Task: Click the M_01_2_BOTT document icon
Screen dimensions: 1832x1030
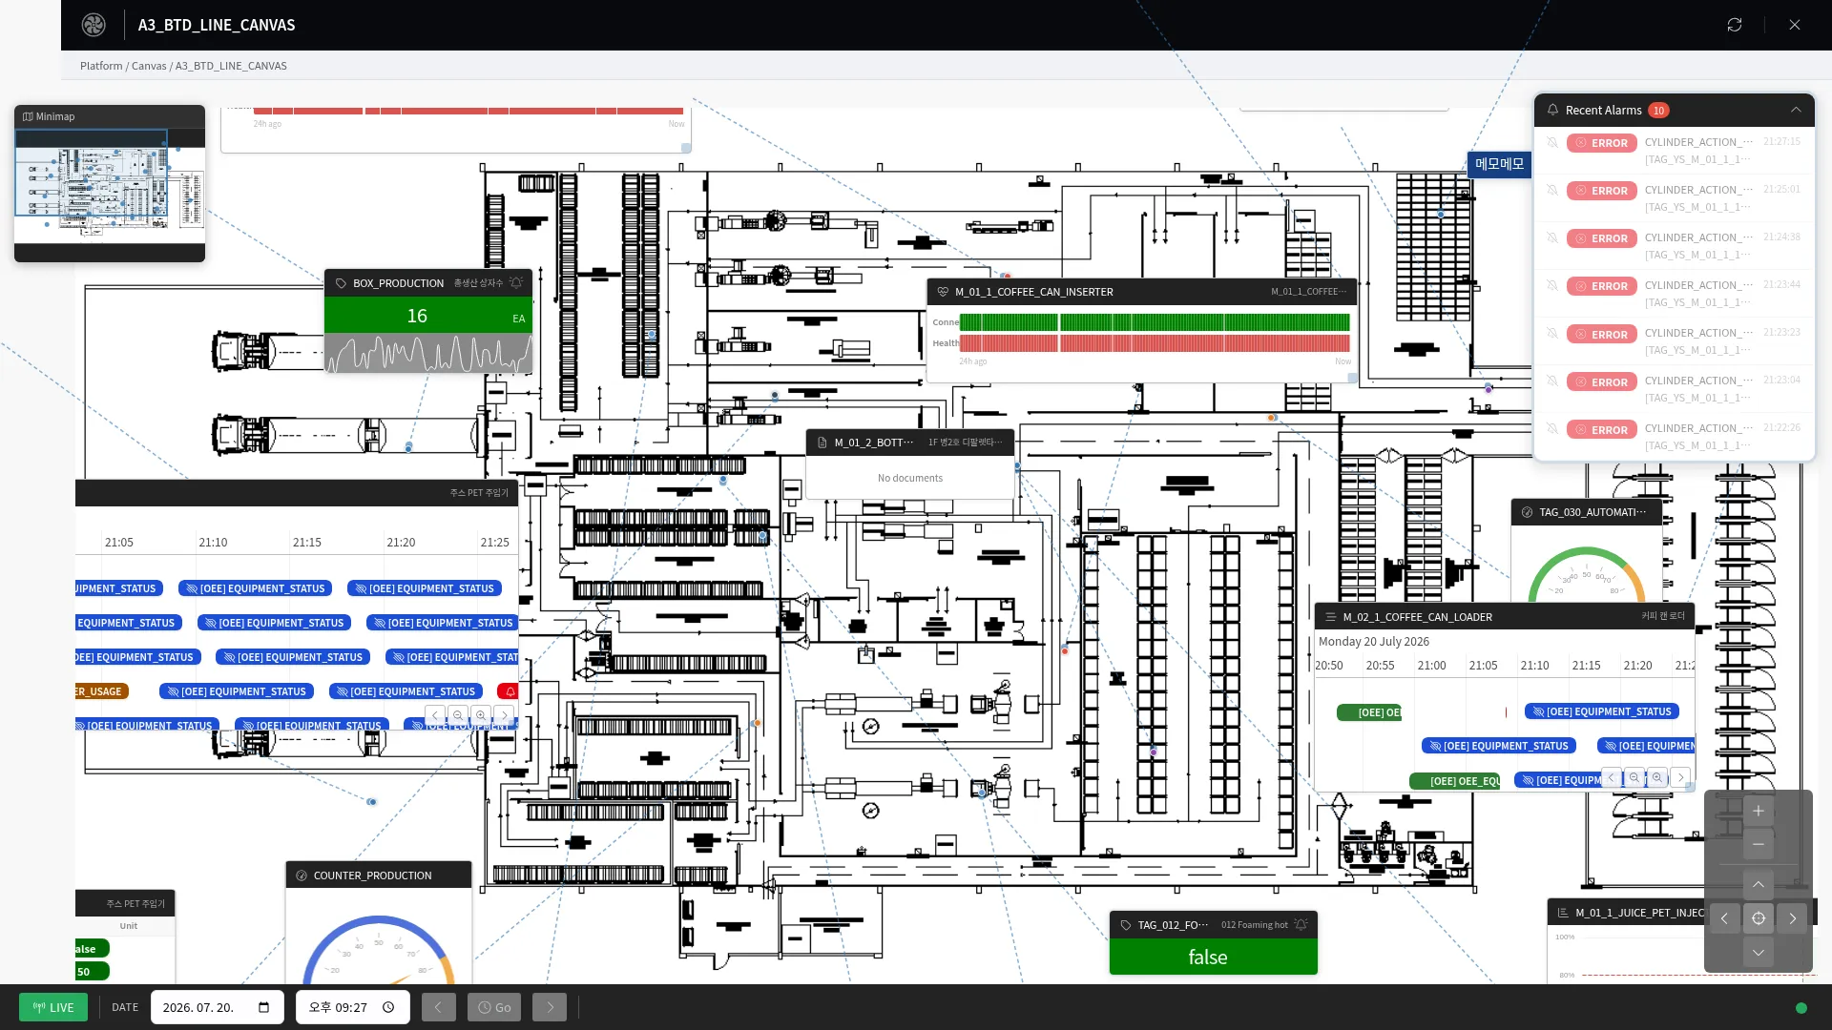Action: point(822,443)
